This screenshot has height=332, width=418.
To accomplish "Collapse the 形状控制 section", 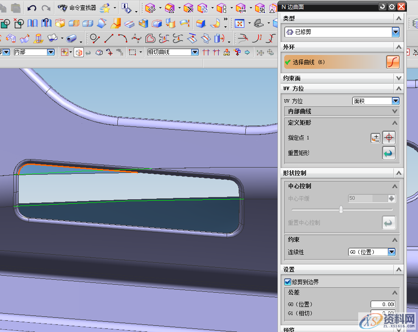I will (400, 173).
